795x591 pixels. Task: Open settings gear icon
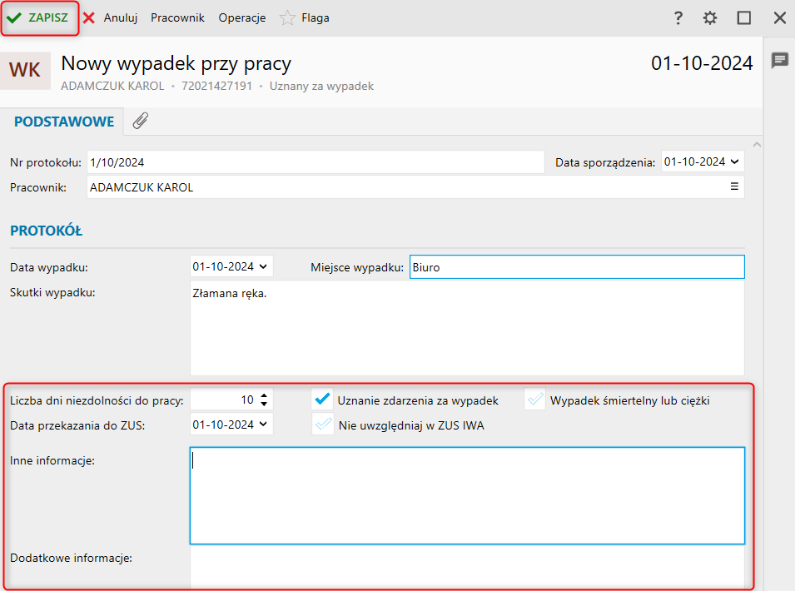click(x=710, y=18)
